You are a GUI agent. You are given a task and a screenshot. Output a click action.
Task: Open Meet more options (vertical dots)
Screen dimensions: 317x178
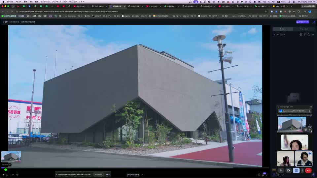coord(302,170)
